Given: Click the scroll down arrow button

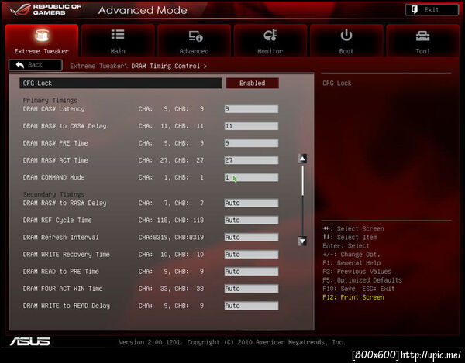Looking at the screenshot, I should coord(302,241).
